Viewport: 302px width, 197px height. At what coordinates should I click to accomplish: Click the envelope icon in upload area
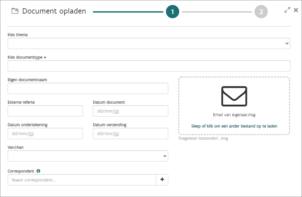point(234,96)
